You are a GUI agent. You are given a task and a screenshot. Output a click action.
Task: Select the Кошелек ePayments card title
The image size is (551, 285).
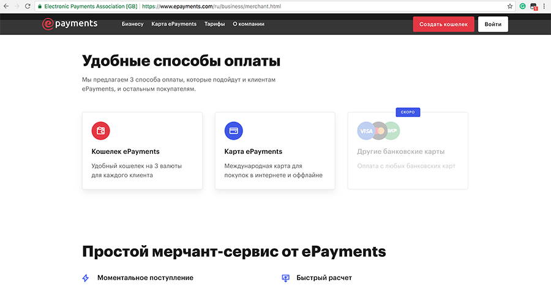[126, 151]
